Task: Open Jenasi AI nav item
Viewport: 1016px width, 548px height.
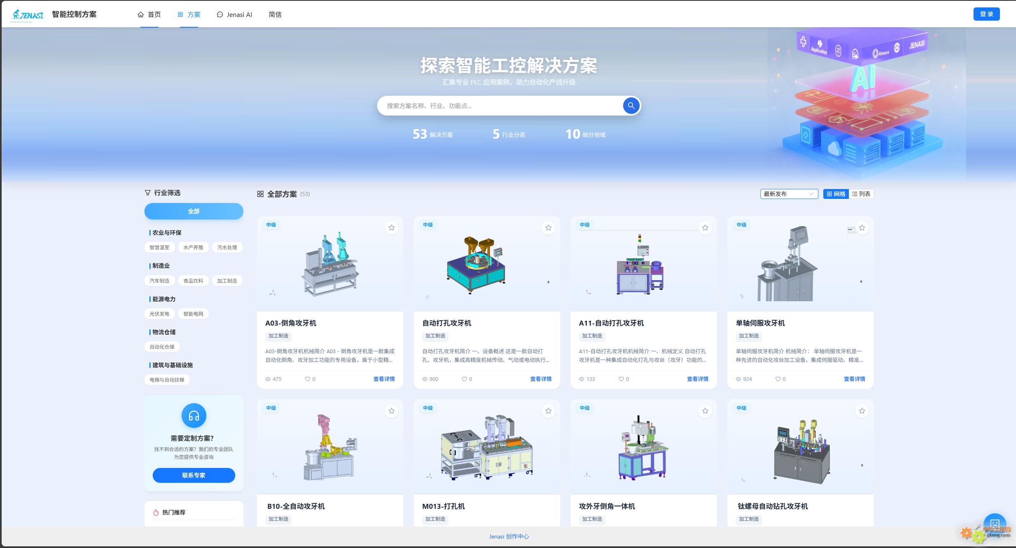Action: point(234,14)
